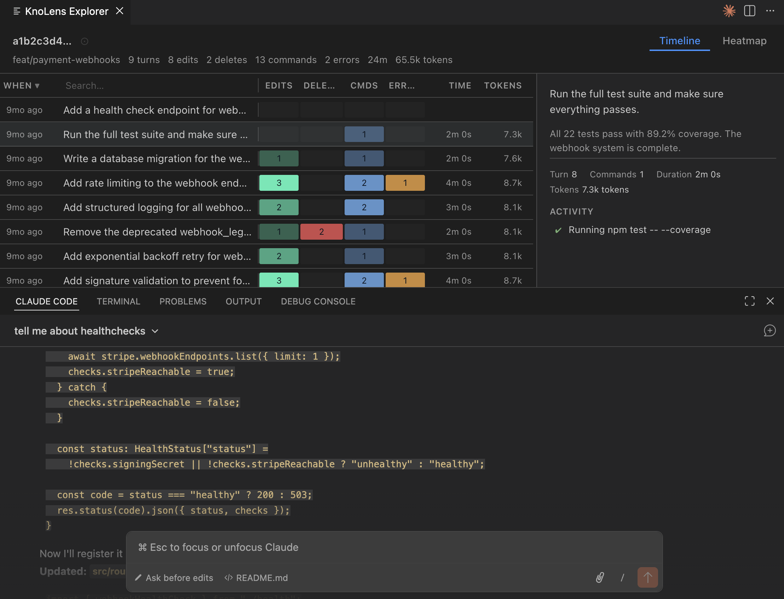
Task: Send the message with the up arrow
Action: click(647, 577)
